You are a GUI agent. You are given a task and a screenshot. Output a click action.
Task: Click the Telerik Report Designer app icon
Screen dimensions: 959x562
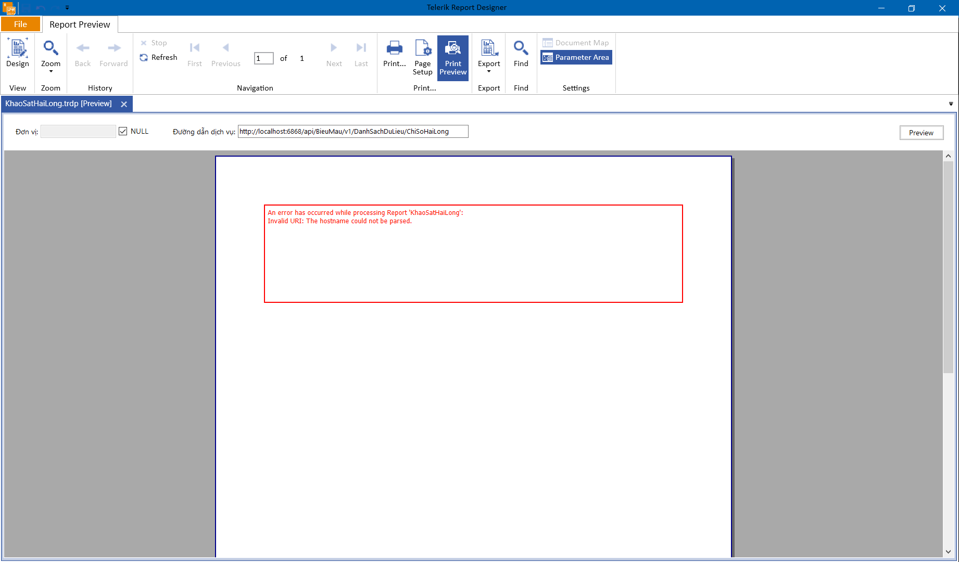click(x=9, y=8)
